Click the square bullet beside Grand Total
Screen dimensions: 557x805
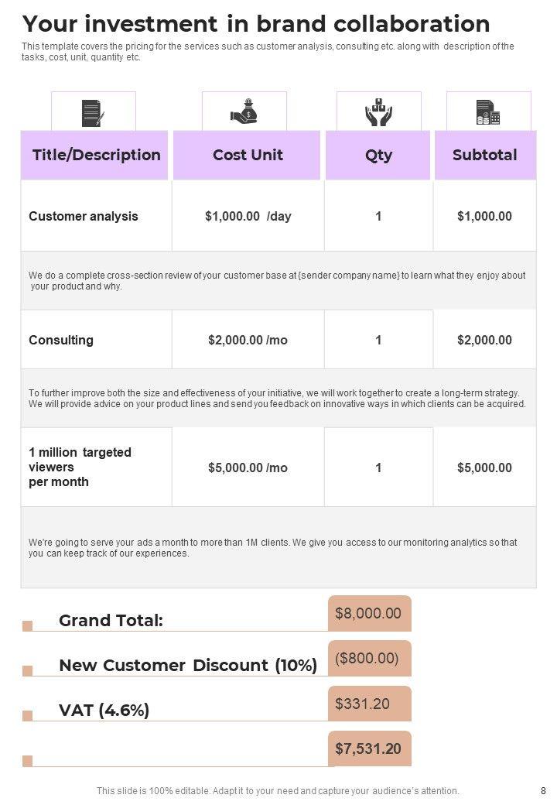28,625
